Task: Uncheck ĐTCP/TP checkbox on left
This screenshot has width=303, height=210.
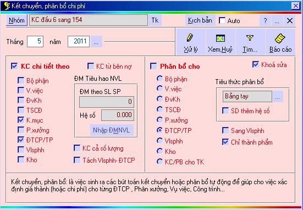Action: point(21,140)
